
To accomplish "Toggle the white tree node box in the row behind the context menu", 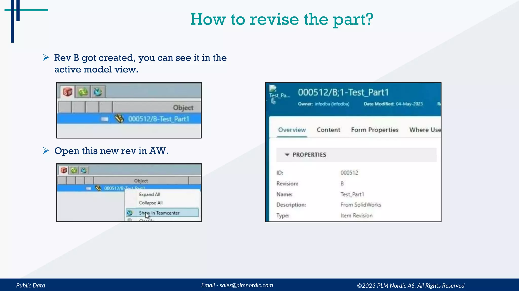I will (88, 188).
